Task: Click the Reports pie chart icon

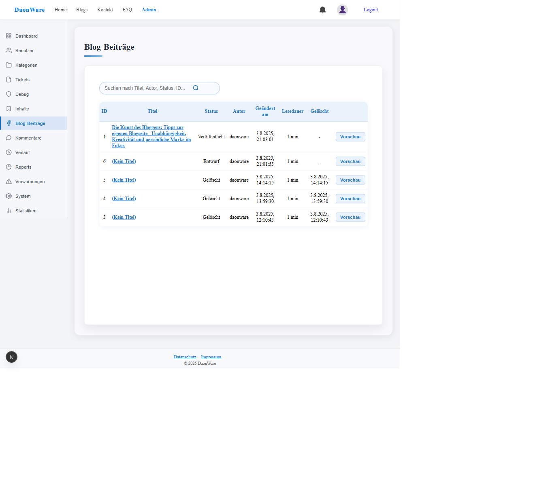Action: [9, 167]
